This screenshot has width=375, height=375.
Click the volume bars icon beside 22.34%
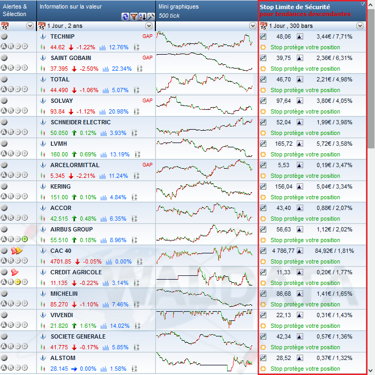click(106, 69)
